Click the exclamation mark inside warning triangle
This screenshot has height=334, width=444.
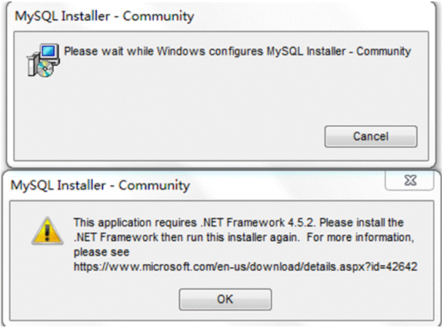pos(47,232)
